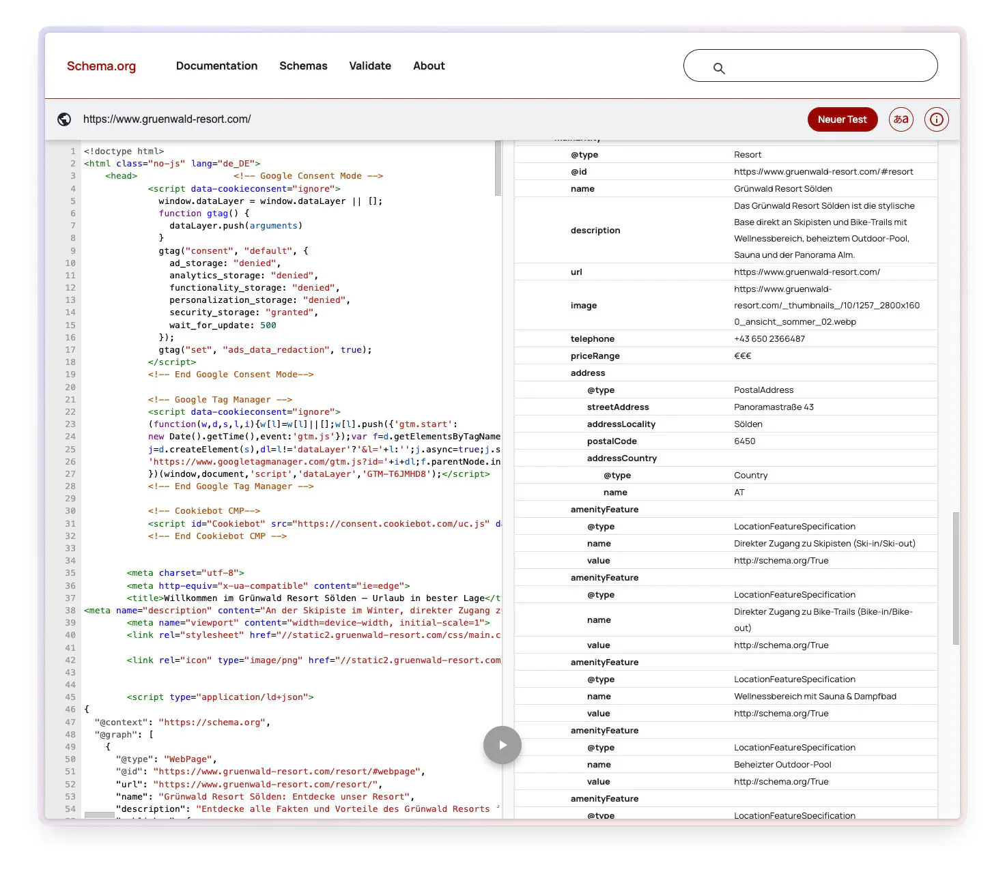
Task: Run the test with the play button
Action: [503, 745]
